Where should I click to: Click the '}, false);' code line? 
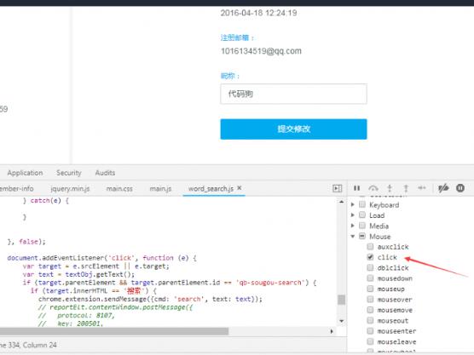26,242
